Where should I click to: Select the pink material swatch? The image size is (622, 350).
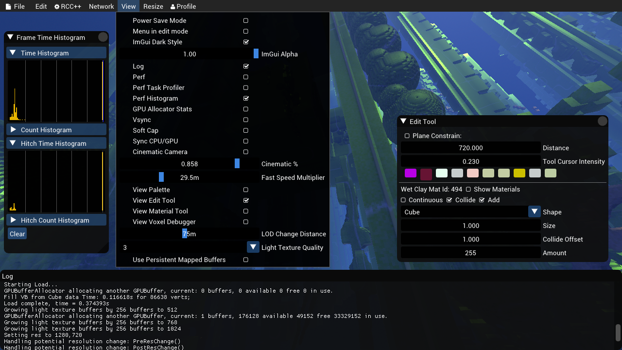(473, 173)
